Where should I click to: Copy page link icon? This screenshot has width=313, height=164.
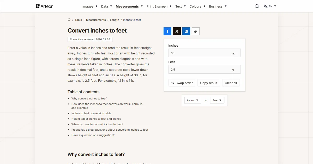tap(196, 31)
